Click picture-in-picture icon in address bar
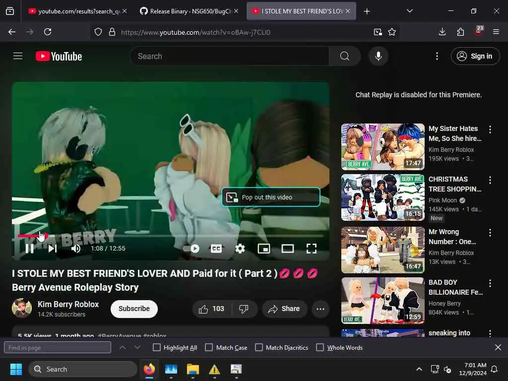Screen dimensions: 508x381 [x=378, y=32]
